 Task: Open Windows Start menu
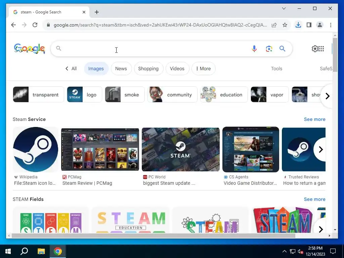pos(8,251)
